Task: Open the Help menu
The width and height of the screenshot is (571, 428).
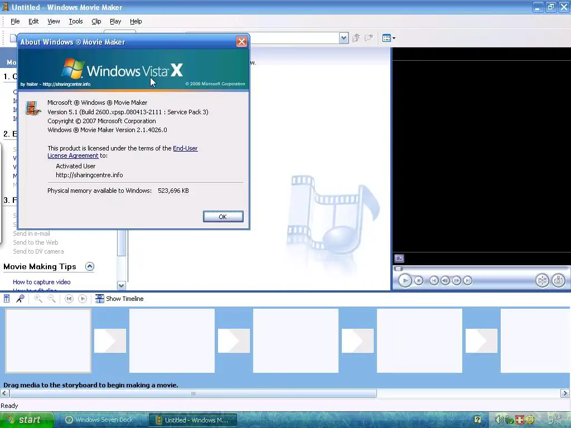Action: 136,21
